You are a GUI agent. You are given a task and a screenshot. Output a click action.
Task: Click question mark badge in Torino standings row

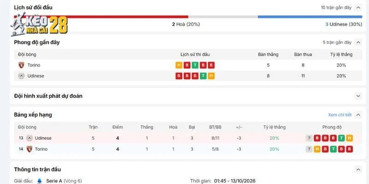tap(309, 149)
